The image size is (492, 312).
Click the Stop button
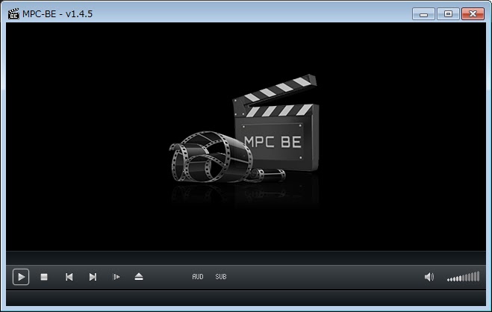click(44, 277)
